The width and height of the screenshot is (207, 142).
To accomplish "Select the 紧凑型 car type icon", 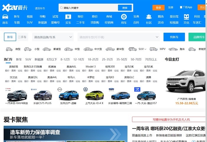I will coord(47,49).
